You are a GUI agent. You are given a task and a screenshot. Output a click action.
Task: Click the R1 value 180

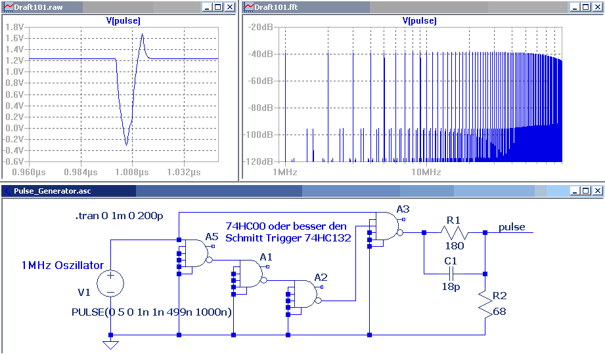[454, 246]
